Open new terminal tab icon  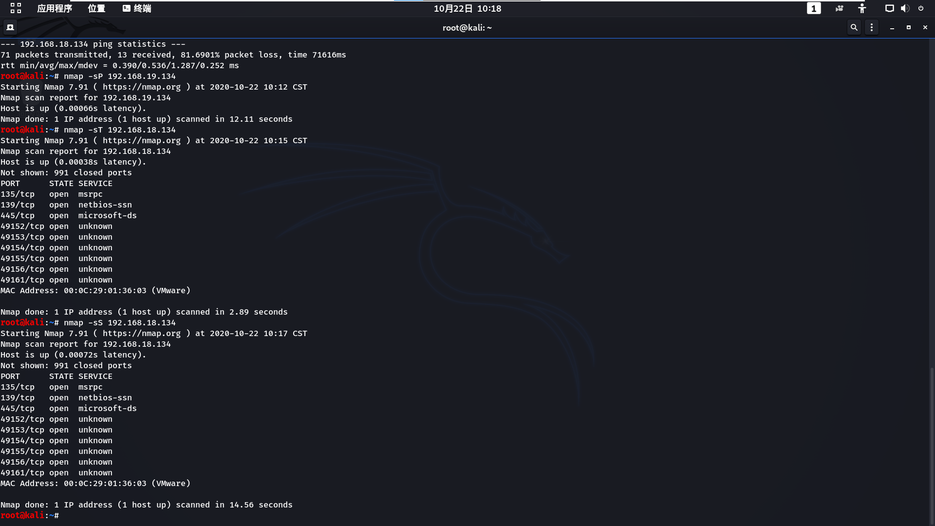coord(10,27)
